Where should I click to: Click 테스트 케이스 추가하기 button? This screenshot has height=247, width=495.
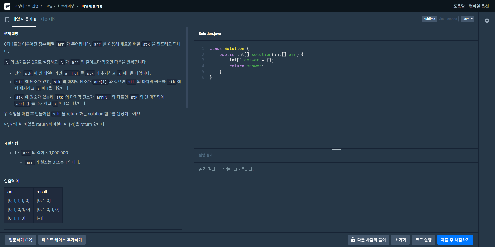62,240
